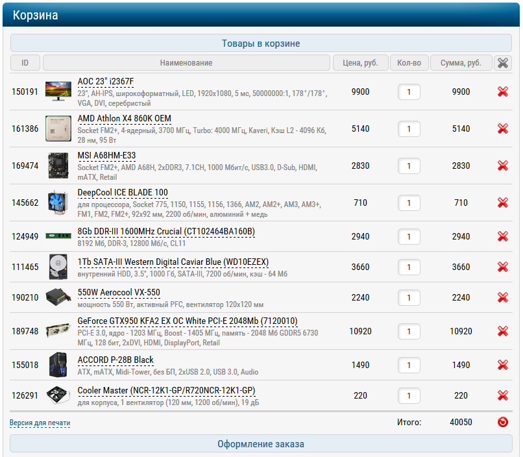Delete MSI A68HM-E33 row via red X
Screen dimensions: 523x457
[x=503, y=166]
